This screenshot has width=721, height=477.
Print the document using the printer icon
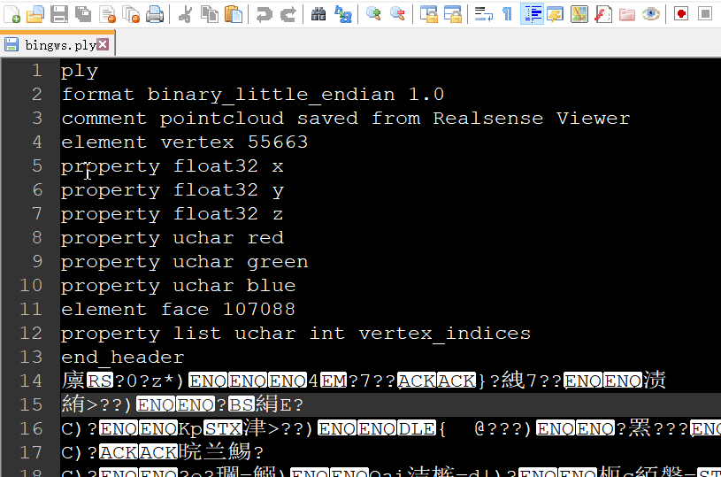coord(155,14)
